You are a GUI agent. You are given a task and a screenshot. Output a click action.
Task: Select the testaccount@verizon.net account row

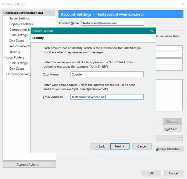[x=29, y=13]
